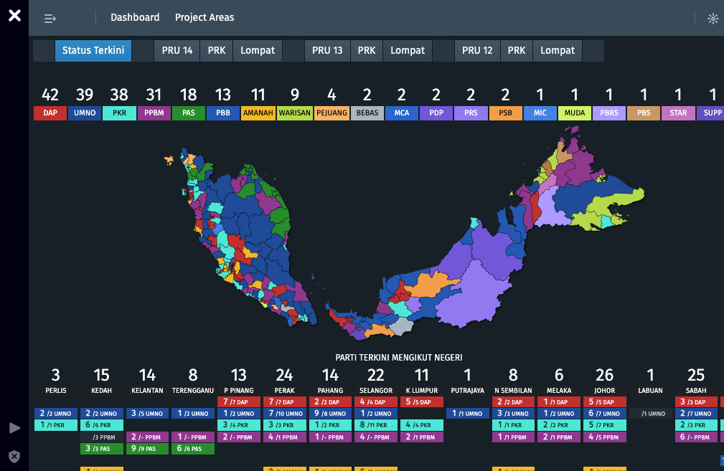Open the PRU 13 tab
The image size is (724, 471).
point(327,51)
